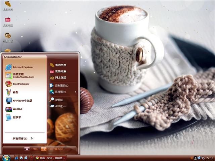Click the 关闭计算机(U) shut down button
This screenshot has width=215, height=161.
coord(52,149)
